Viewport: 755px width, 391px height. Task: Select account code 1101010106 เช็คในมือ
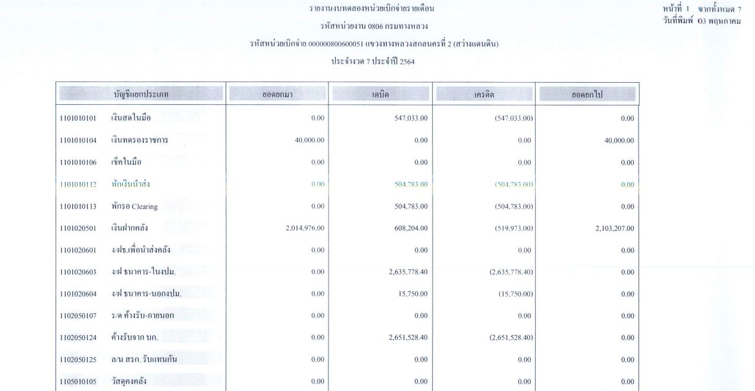point(101,162)
